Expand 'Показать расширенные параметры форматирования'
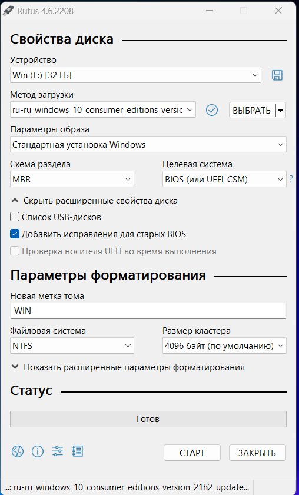Viewport: 299px width, 495px height. (128, 367)
